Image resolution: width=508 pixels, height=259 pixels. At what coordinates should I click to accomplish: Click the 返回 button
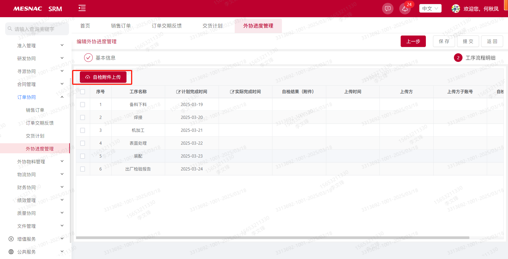tap(492, 41)
